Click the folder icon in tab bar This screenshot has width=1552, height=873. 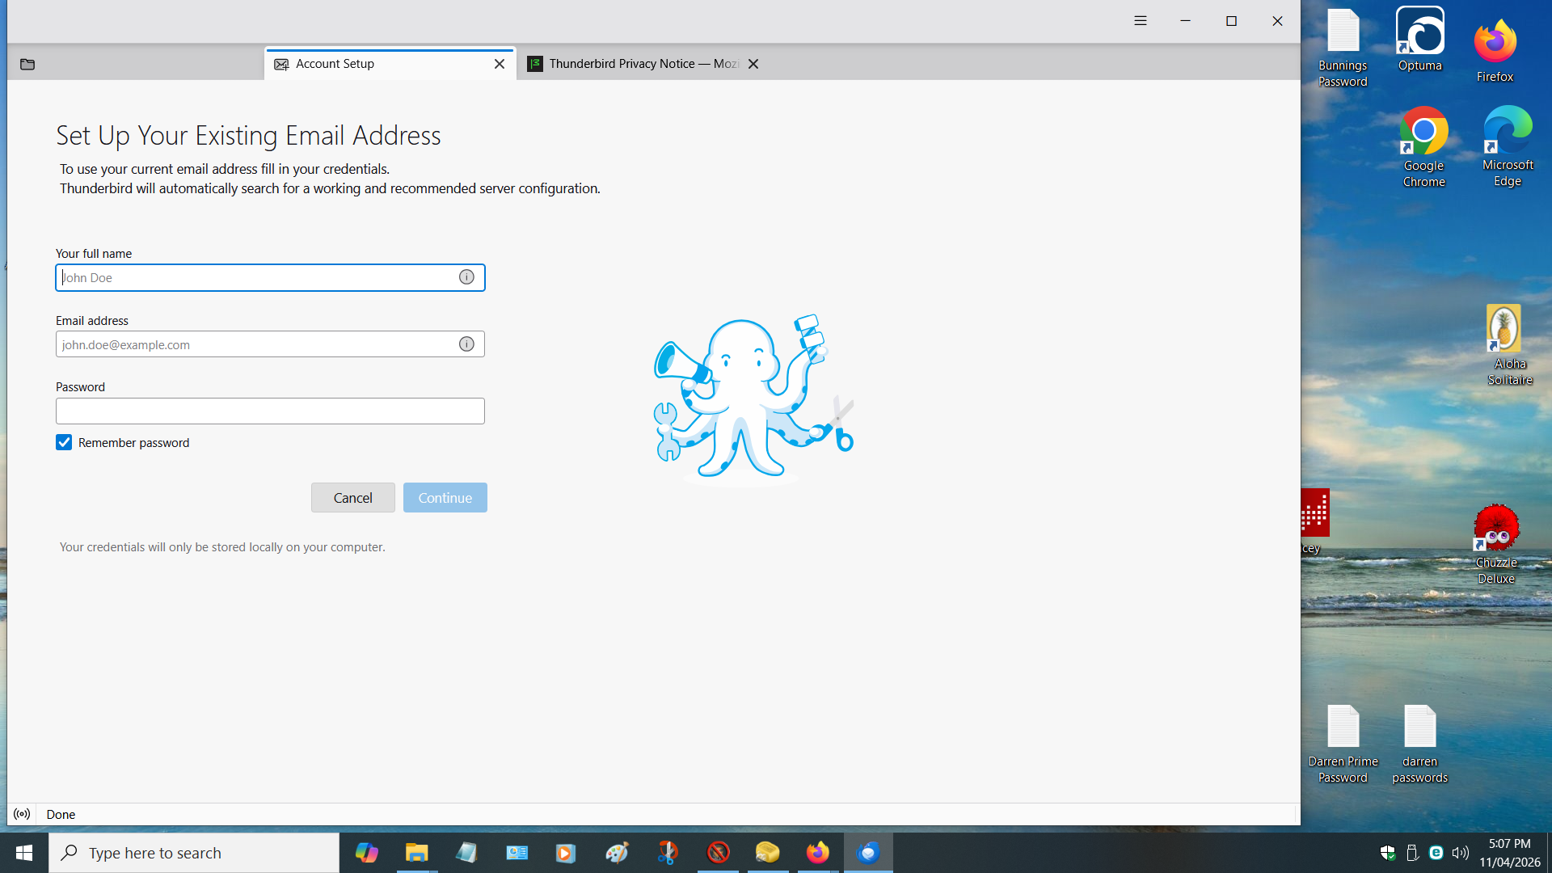pos(27,64)
